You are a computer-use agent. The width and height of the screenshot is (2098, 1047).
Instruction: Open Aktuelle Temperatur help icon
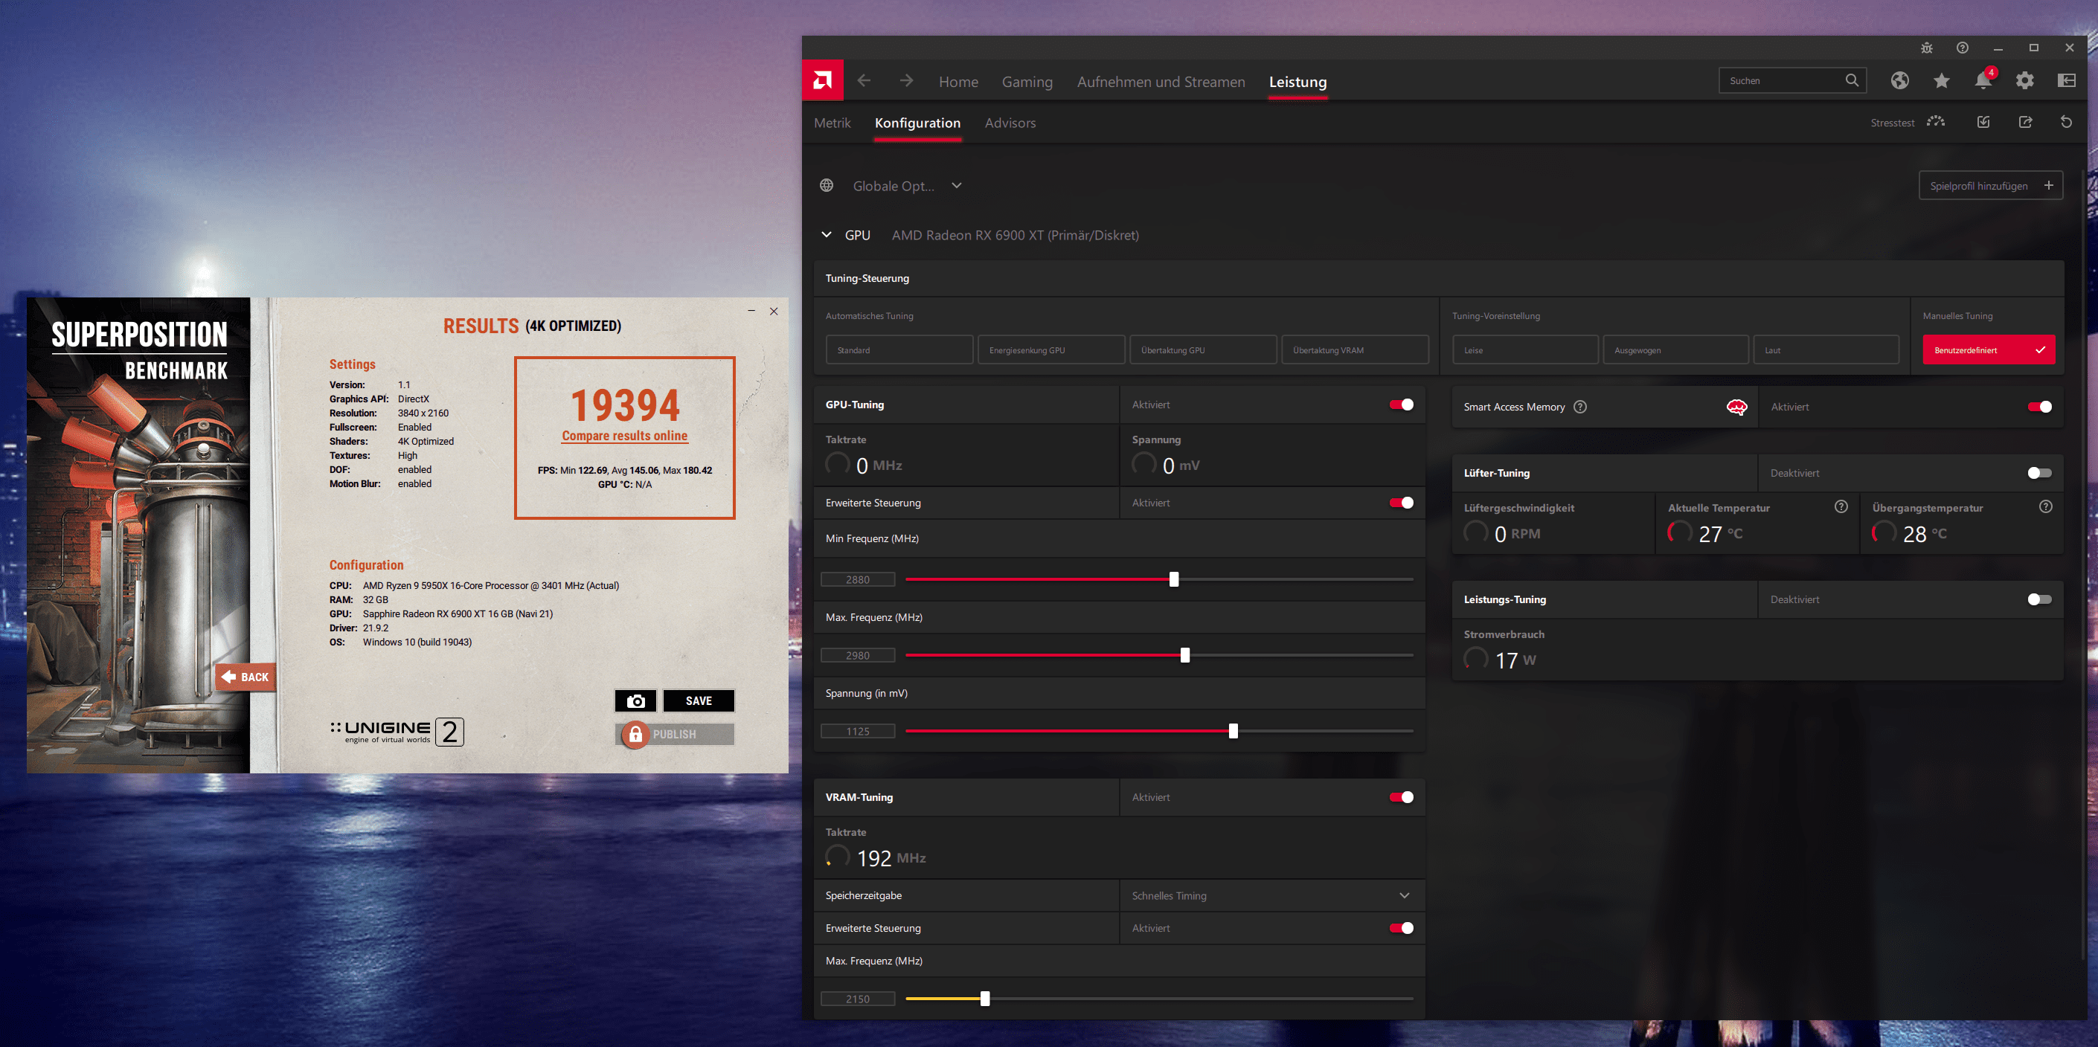coord(1841,507)
